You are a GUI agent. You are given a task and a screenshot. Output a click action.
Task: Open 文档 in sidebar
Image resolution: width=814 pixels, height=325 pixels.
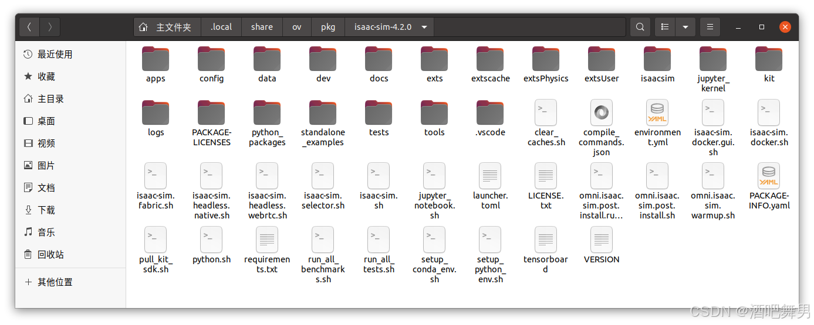70,188
